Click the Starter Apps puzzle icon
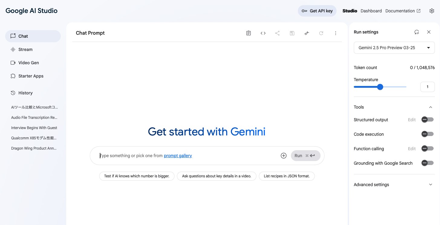 pyautogui.click(x=13, y=76)
